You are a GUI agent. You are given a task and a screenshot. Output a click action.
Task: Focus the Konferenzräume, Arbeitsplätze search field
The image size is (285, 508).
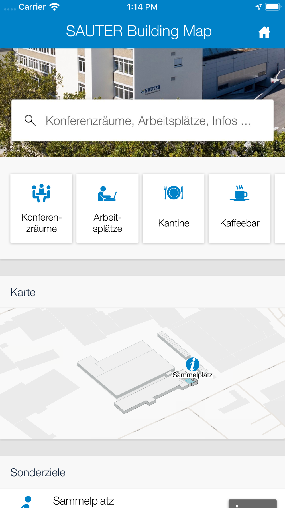click(142, 120)
